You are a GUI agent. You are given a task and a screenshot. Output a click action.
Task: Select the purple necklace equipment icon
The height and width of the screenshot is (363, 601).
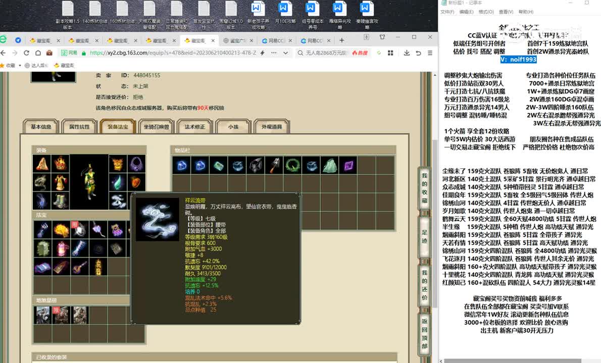(x=135, y=164)
